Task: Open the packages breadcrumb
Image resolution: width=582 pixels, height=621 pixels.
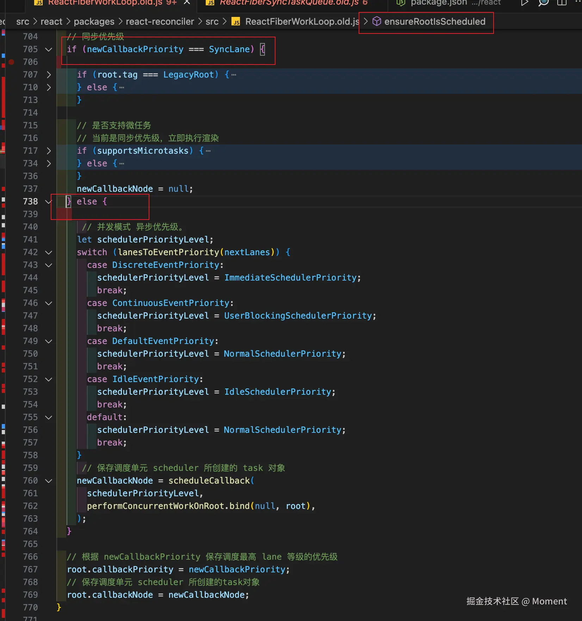Action: (94, 22)
